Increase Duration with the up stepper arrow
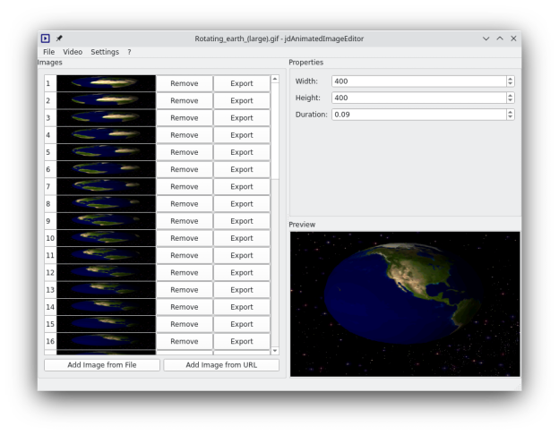559x435 pixels. 511,112
